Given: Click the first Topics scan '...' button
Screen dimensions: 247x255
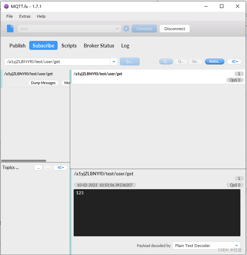Looking at the screenshot, I should tap(38, 167).
